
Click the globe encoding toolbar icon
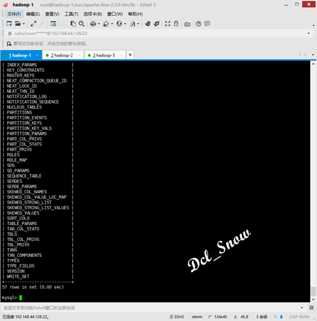point(119,23)
